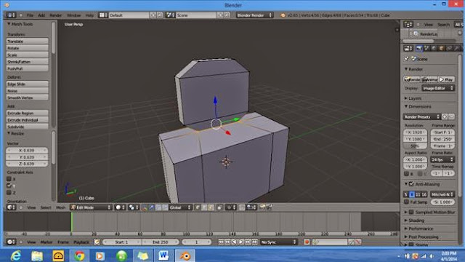
Task: Open the Mesh menu in viewport header
Action: pos(60,207)
